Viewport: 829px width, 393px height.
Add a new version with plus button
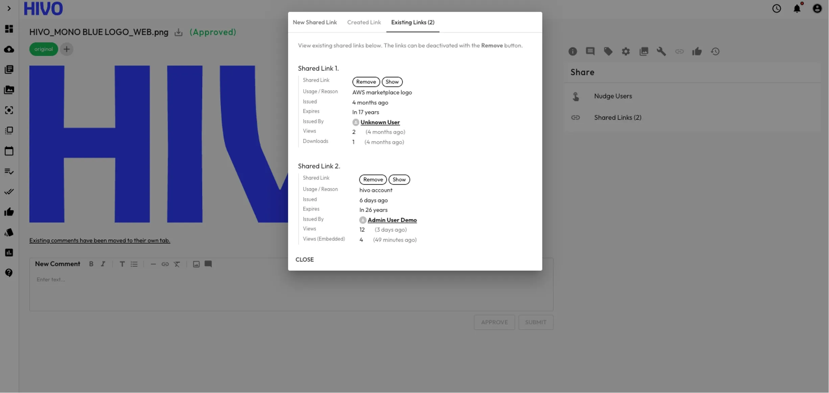click(67, 49)
